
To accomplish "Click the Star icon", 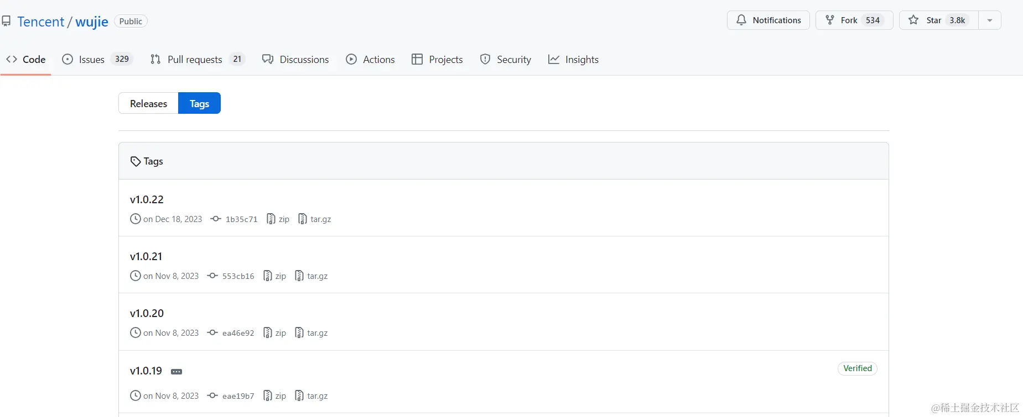I will click(913, 20).
